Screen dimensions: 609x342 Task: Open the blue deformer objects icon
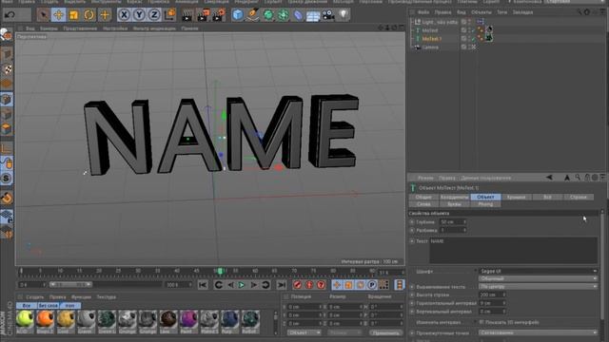[298, 15]
